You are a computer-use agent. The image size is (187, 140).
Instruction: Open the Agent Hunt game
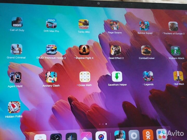[x=16, y=77]
